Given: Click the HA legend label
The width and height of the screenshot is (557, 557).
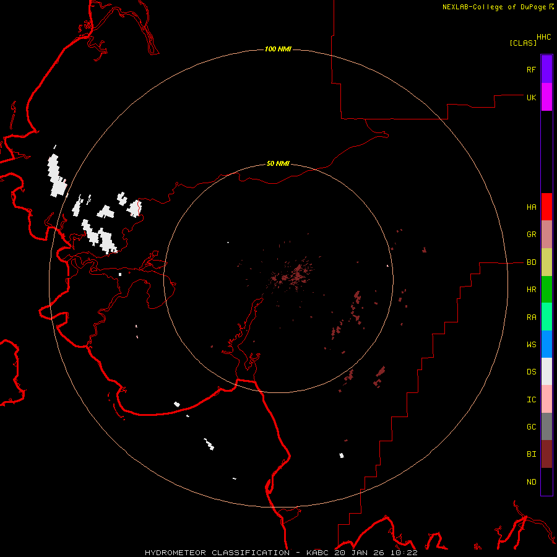Looking at the screenshot, I should click(531, 207).
